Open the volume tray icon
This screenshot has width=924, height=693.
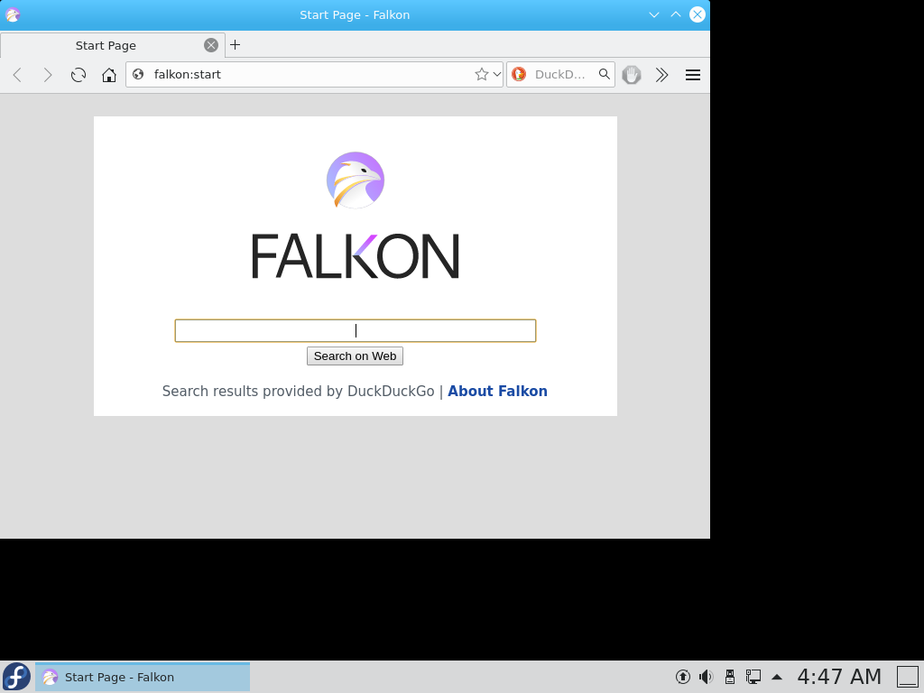coord(706,677)
